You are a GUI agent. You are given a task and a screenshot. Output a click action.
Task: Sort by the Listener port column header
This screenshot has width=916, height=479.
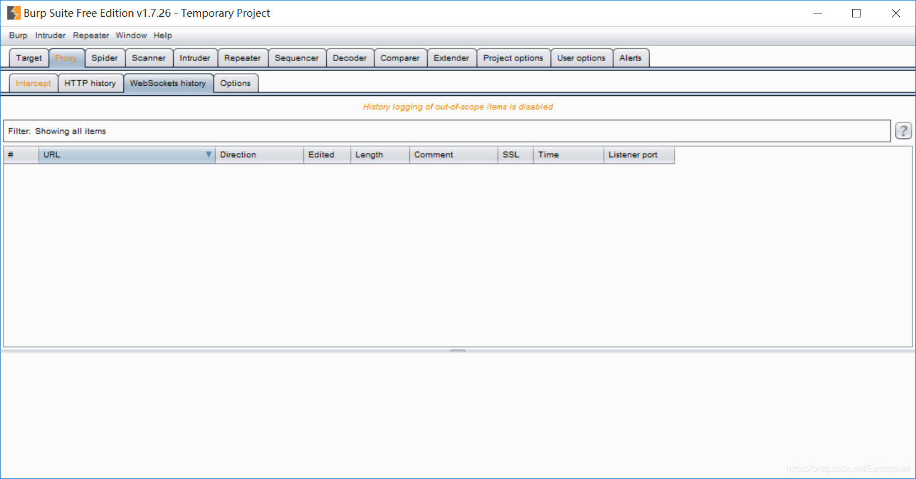click(x=639, y=155)
